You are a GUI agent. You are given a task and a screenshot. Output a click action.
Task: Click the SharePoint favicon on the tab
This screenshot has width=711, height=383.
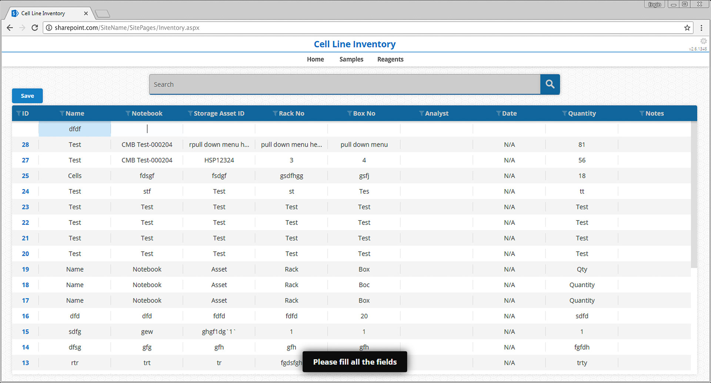pyautogui.click(x=15, y=13)
